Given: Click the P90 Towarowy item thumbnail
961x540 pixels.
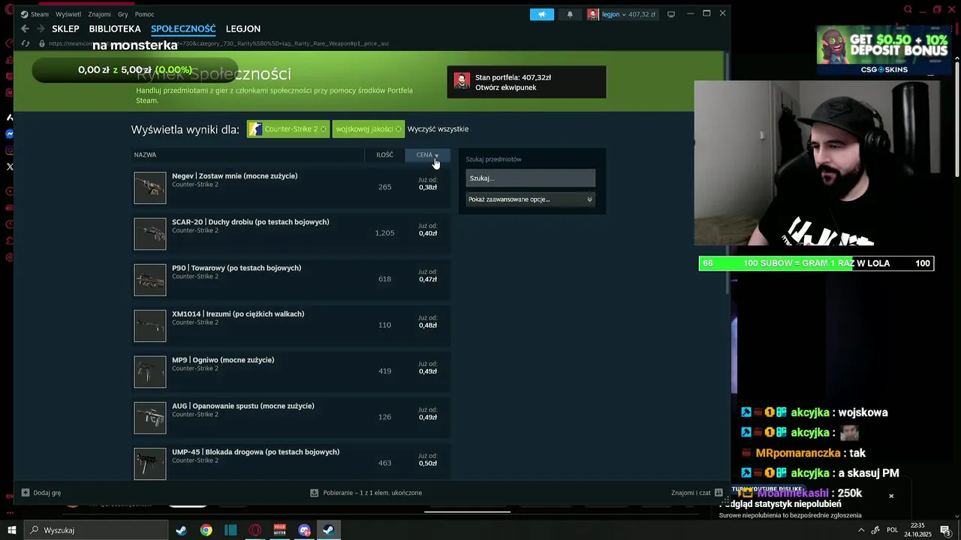Looking at the screenshot, I should (150, 280).
